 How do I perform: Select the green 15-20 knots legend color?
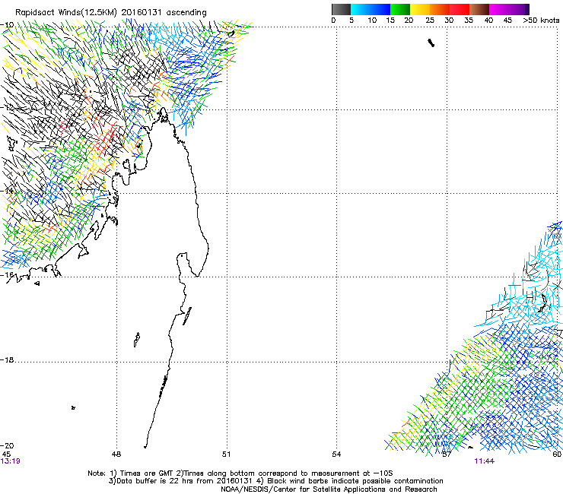[400, 9]
